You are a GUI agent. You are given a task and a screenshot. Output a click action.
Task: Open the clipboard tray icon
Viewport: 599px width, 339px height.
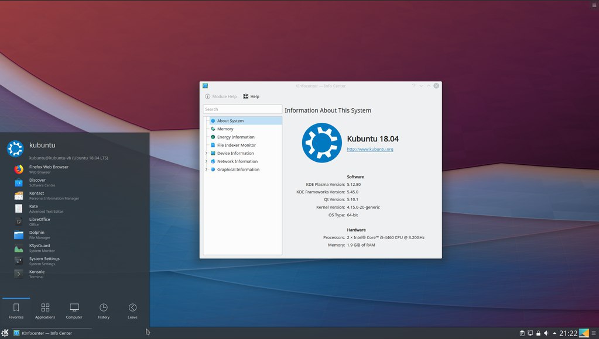[522, 333]
